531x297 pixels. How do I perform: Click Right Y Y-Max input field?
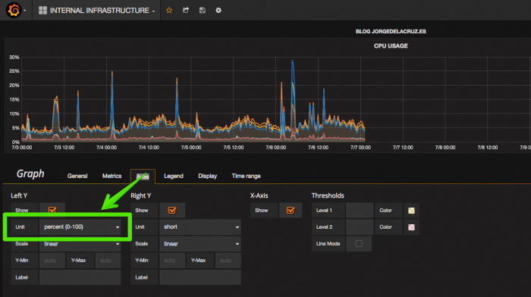pyautogui.click(x=228, y=261)
